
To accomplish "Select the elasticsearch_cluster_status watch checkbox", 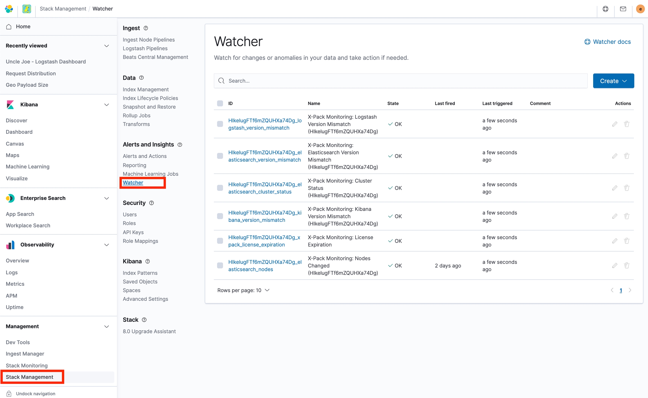I will [220, 188].
